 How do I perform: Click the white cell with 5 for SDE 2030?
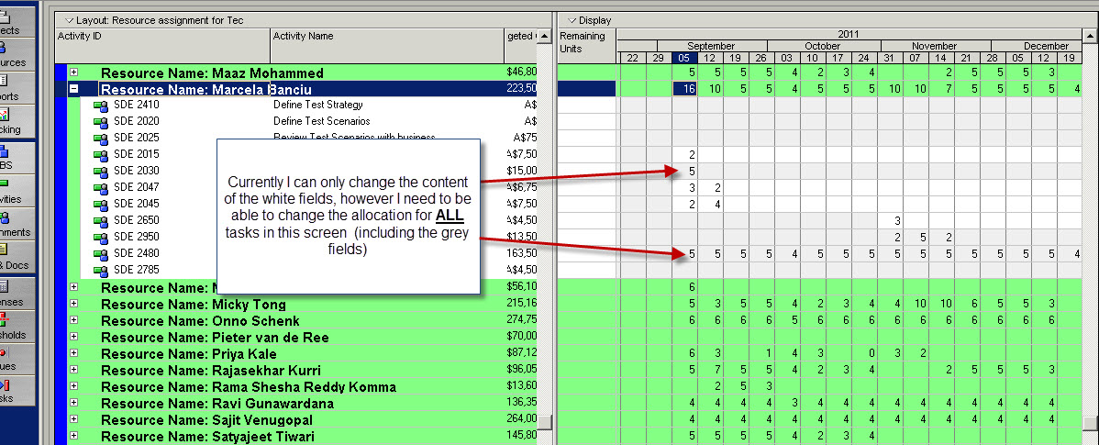coord(684,171)
